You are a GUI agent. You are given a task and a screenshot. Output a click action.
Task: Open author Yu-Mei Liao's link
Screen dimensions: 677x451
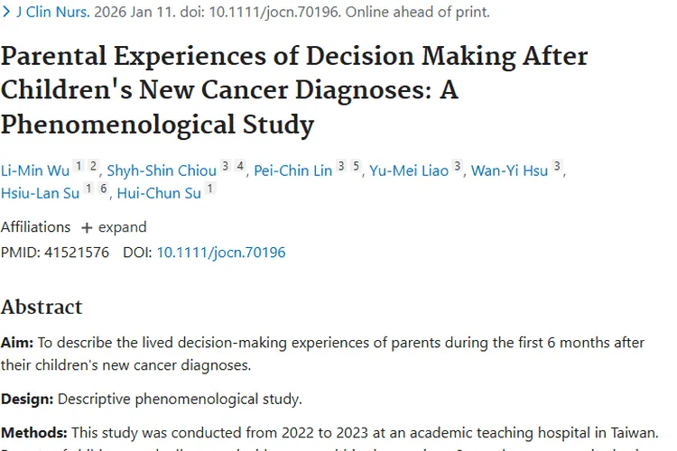408,170
